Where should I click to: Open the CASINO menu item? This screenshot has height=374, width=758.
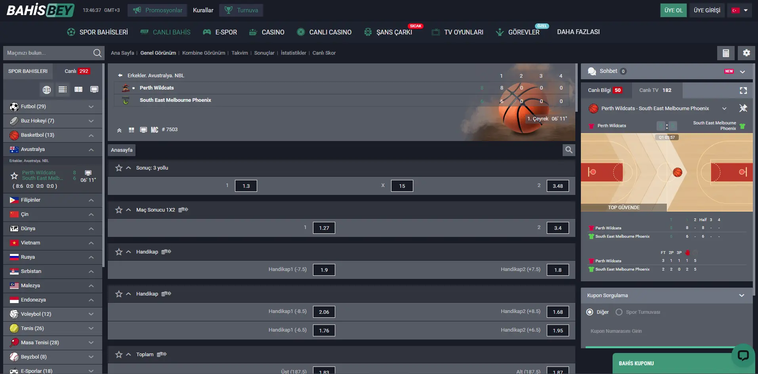point(267,32)
